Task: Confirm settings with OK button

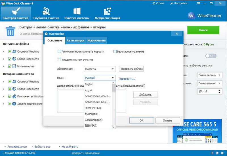Action: pos(141,120)
